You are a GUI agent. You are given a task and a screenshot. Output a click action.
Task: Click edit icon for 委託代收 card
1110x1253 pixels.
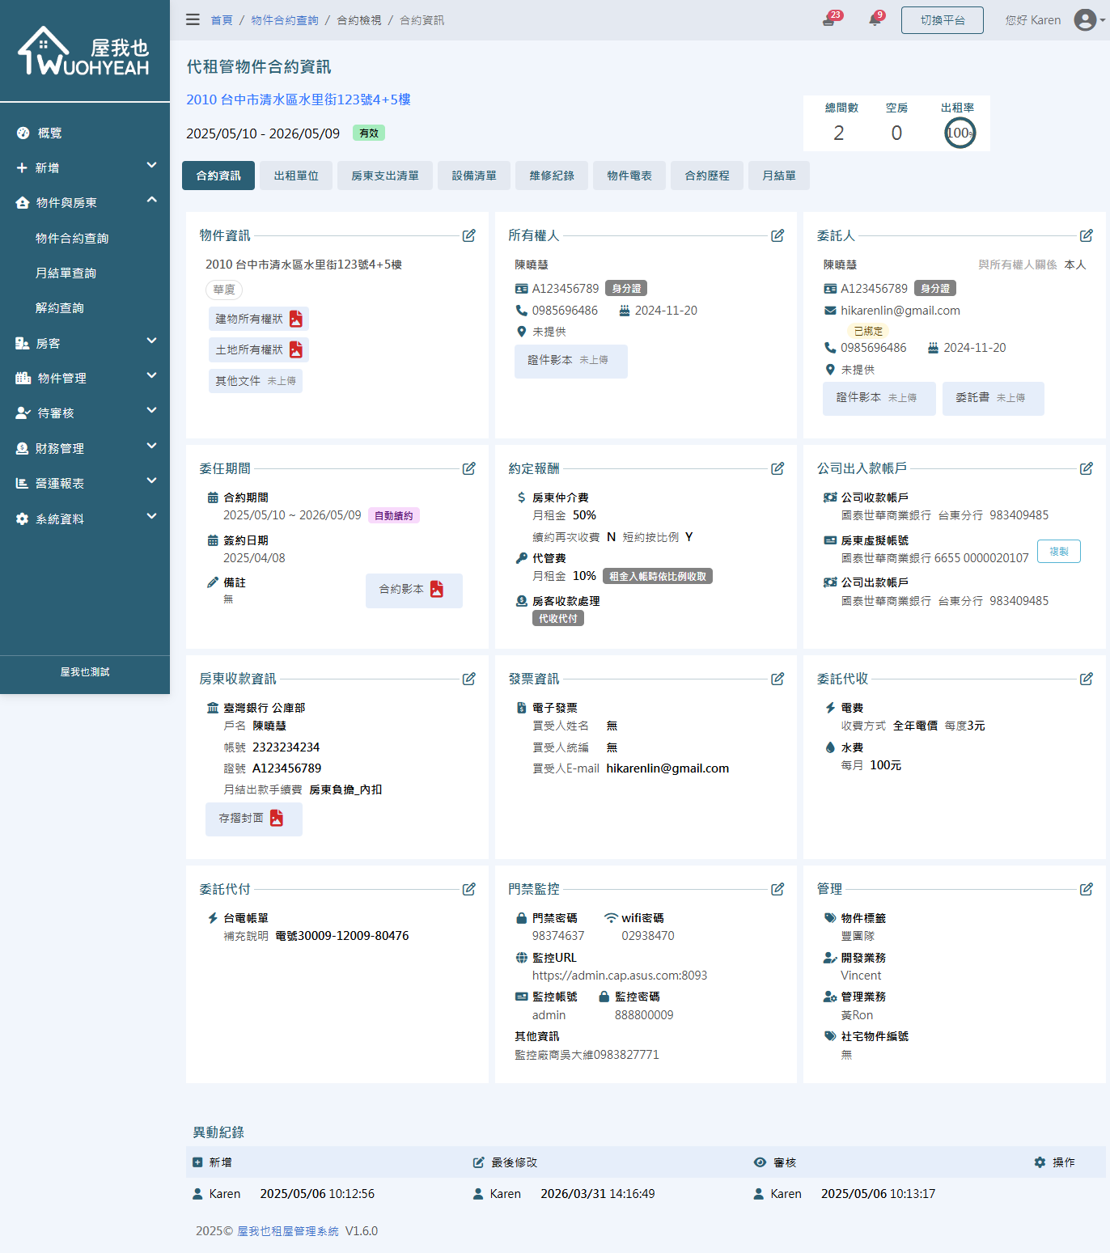click(x=1087, y=679)
